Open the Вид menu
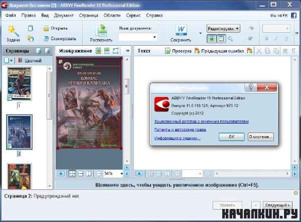The height and width of the screenshot is (222, 301). point(45,16)
